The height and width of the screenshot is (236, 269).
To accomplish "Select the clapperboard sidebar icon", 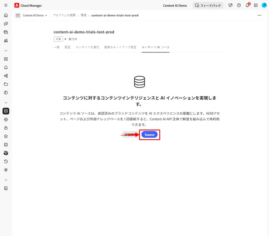I will [x=6, y=41].
